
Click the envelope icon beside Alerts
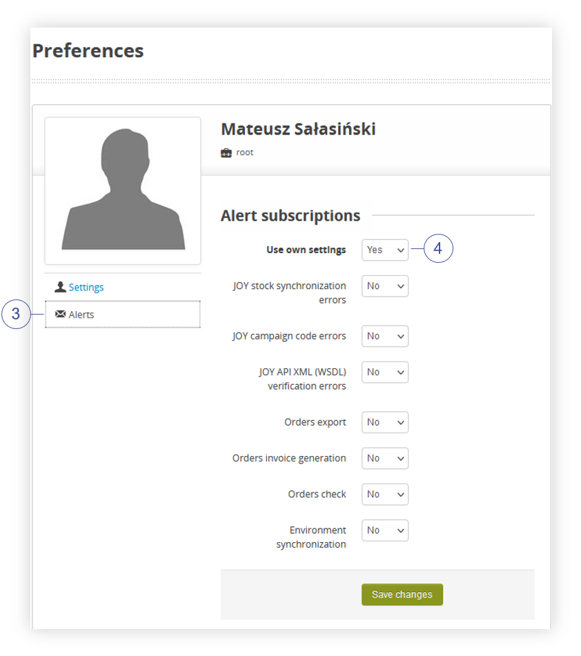pos(60,314)
